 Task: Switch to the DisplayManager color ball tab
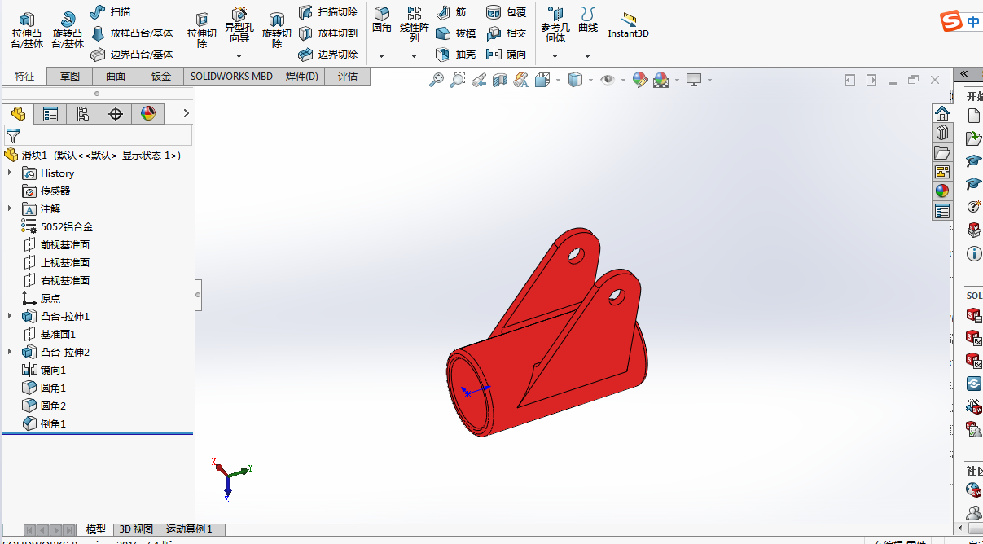point(148,114)
